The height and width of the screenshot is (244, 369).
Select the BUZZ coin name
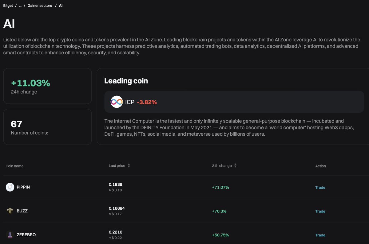tap(22, 211)
